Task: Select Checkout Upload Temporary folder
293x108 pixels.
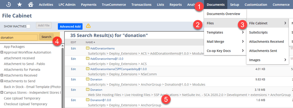Action: (x=25, y=104)
